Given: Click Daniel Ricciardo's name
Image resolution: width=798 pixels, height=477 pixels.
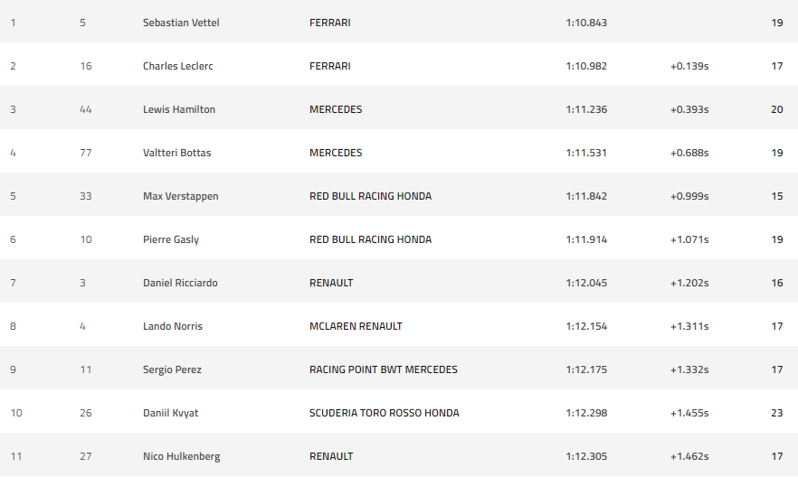Looking at the screenshot, I should 180,283.
